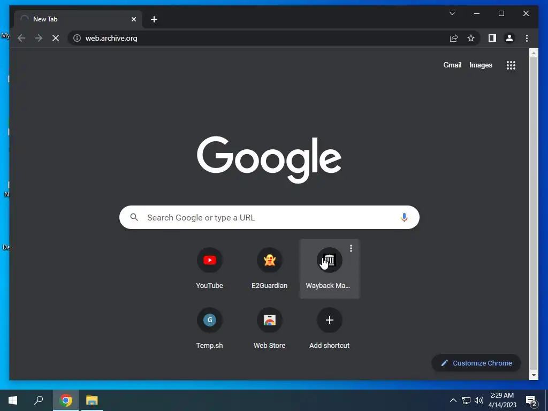Open Windows taskbar search

[39, 400]
